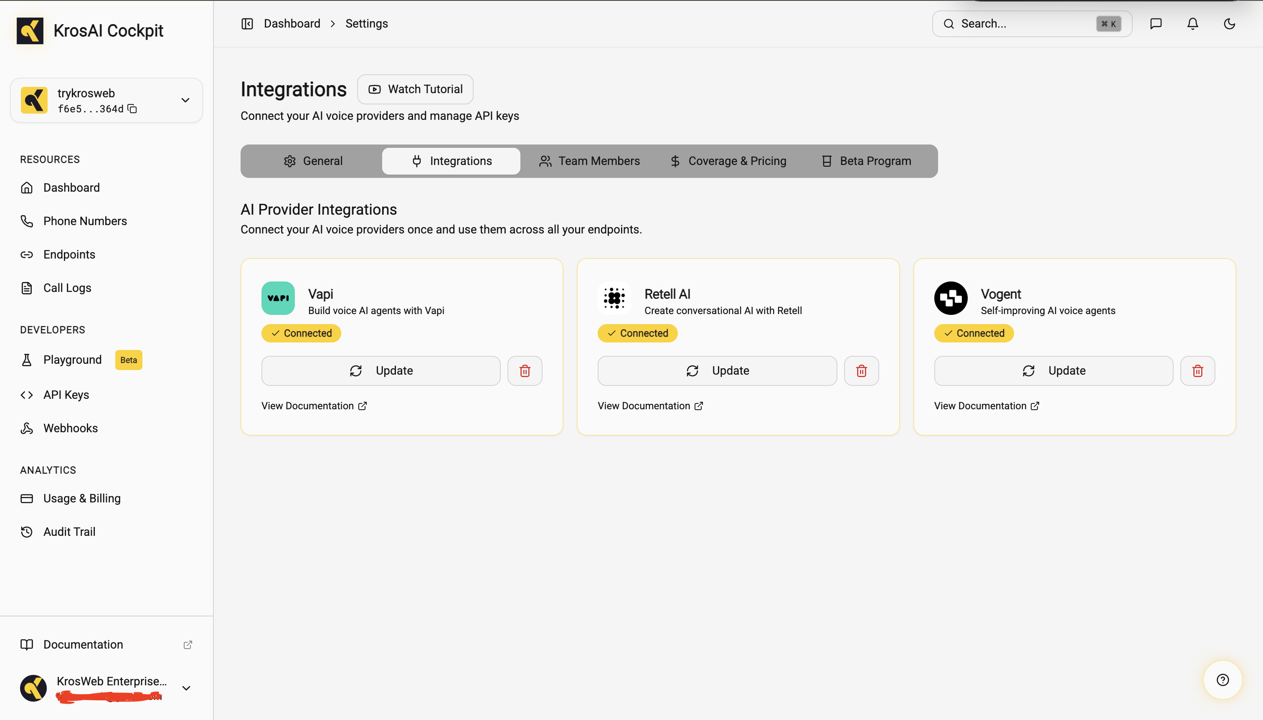Open the Audit Trail section

69,531
